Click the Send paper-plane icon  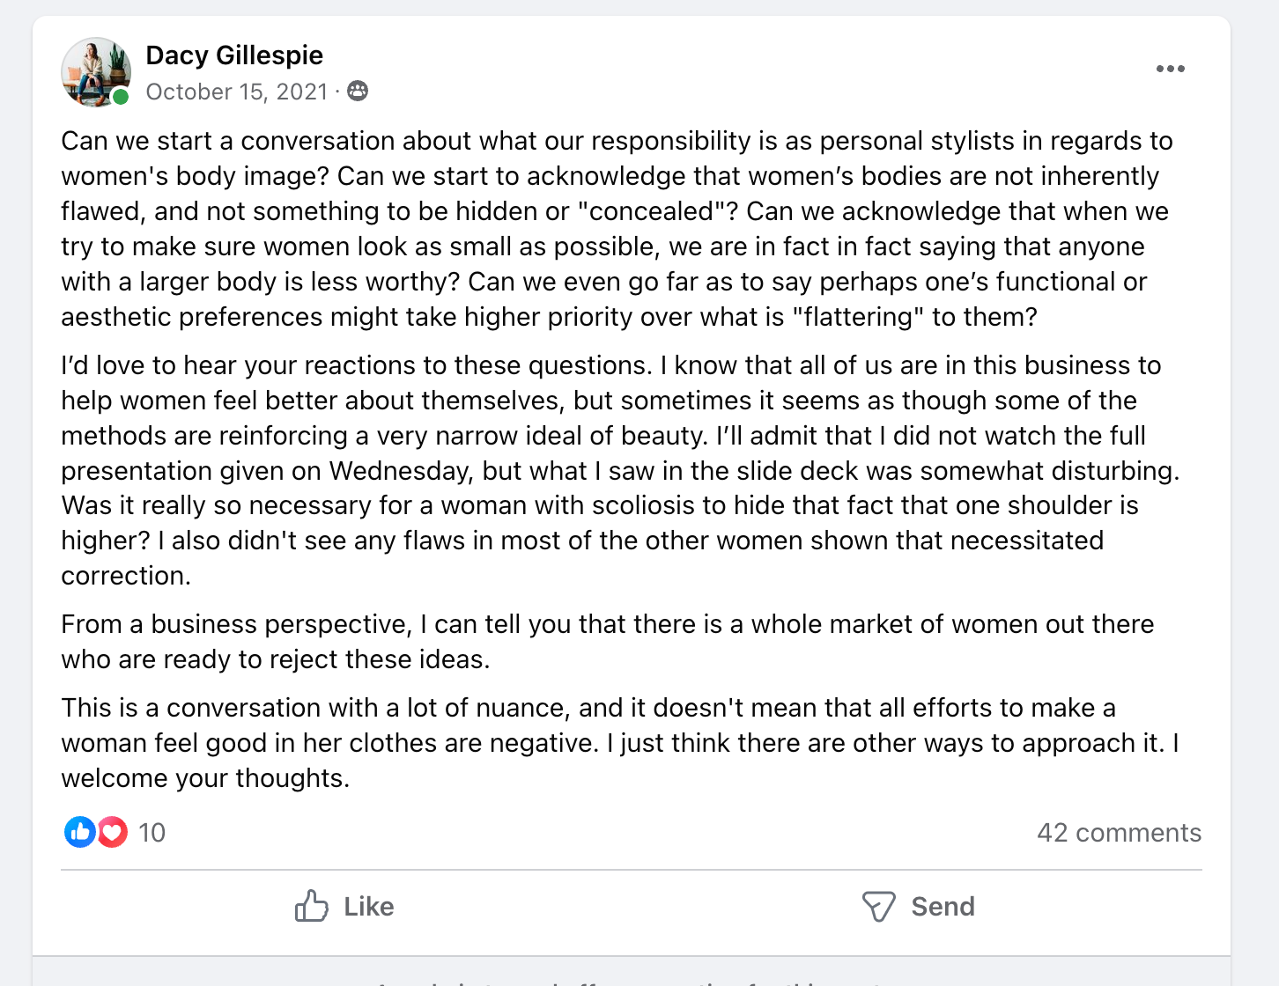click(878, 906)
